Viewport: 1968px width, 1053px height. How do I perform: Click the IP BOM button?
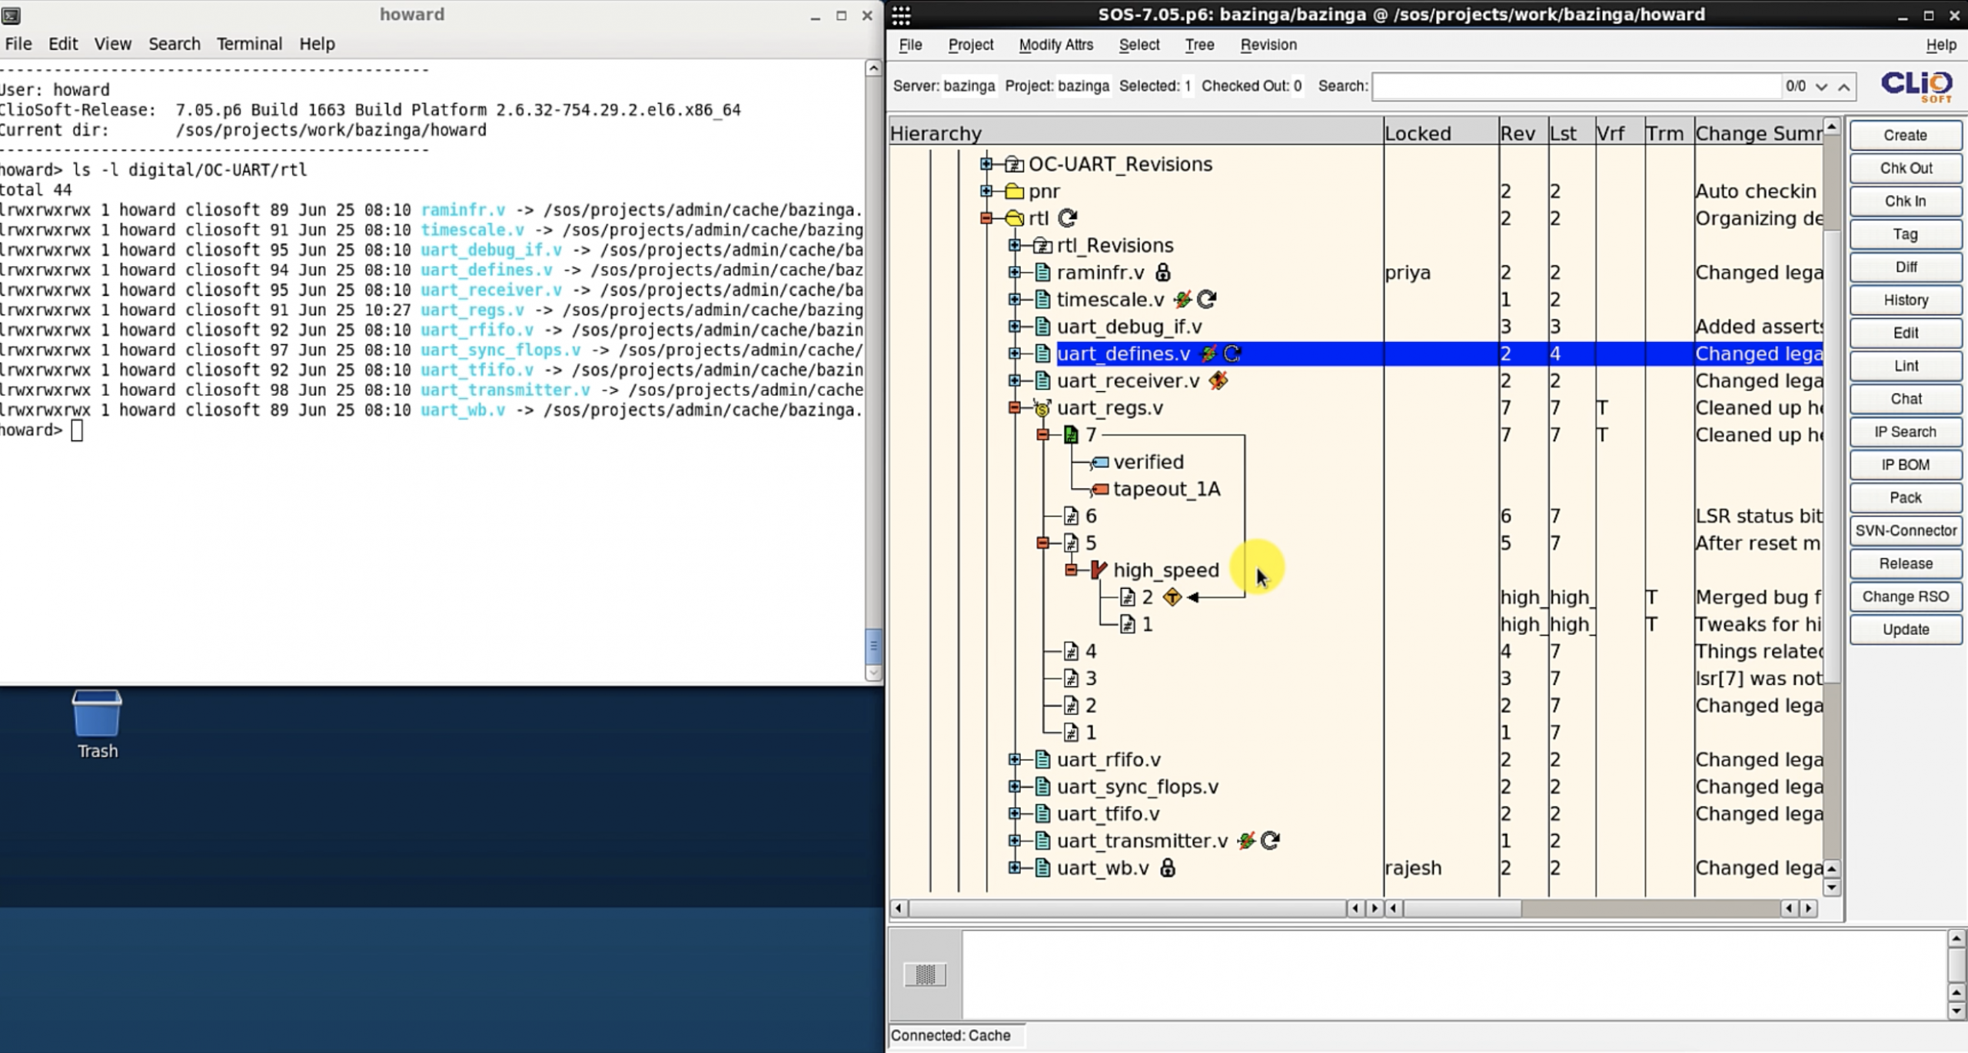point(1905,465)
